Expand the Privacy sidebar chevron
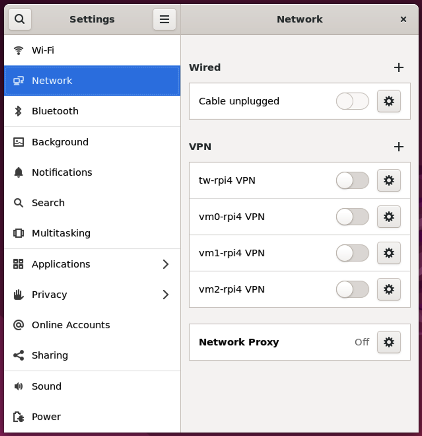 pyautogui.click(x=166, y=295)
